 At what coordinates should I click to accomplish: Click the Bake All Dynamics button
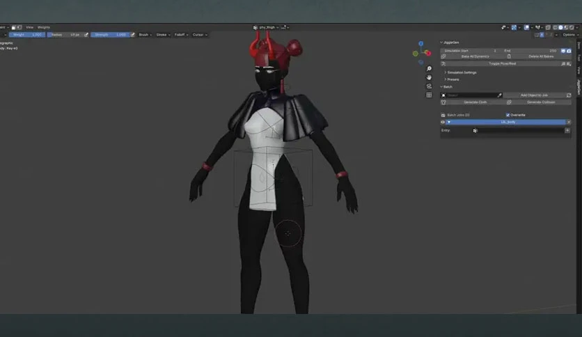471,56
